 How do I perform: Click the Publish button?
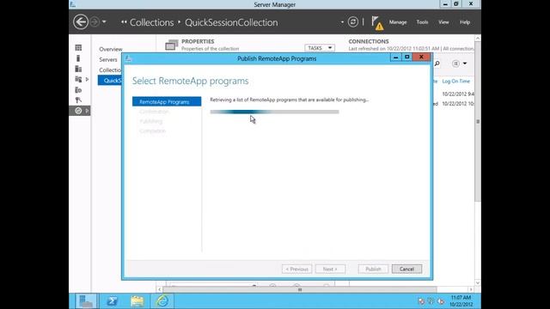(x=373, y=269)
